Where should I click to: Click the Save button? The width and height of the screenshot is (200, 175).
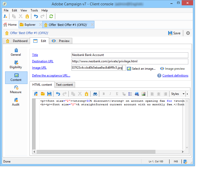pos(174,33)
